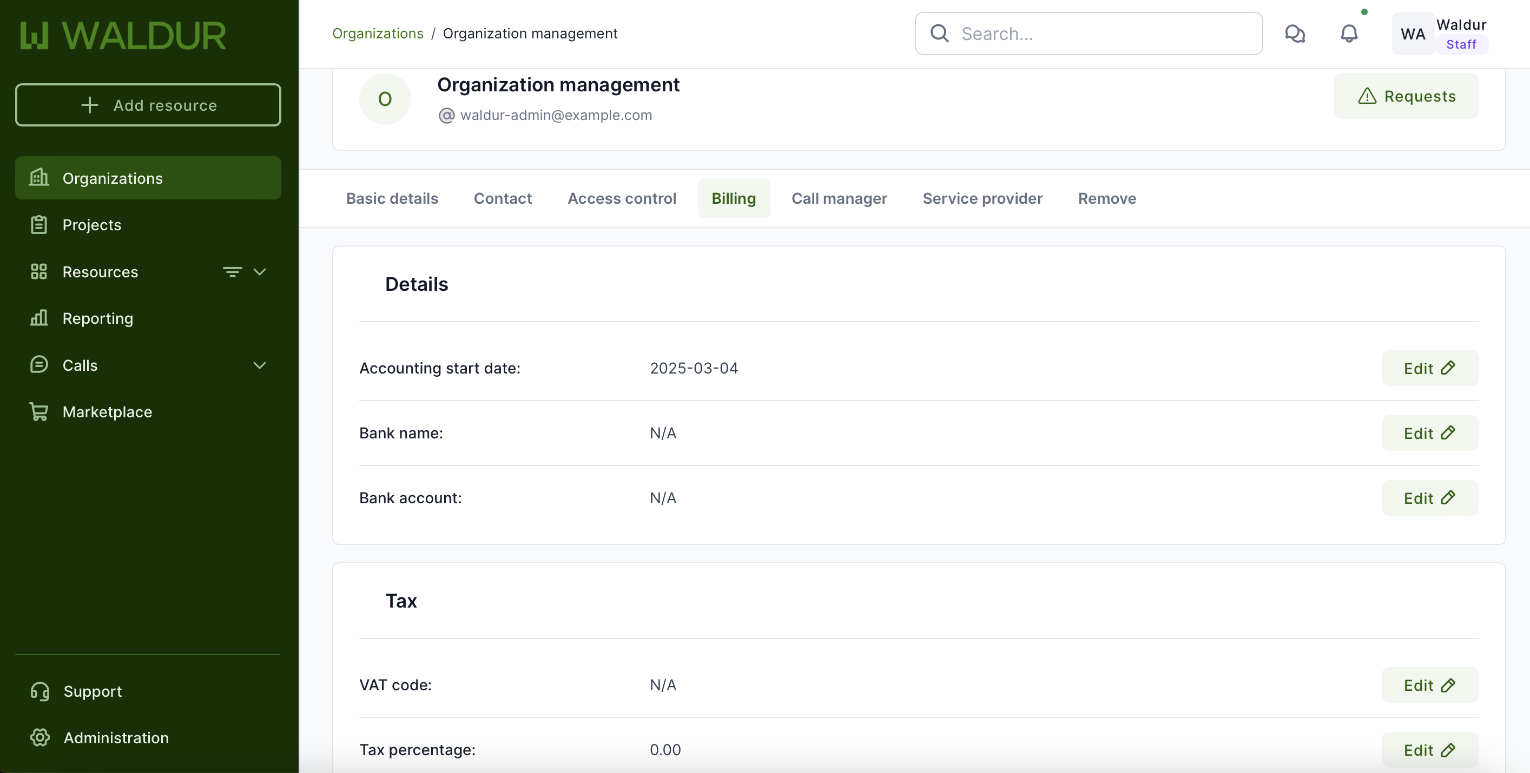The image size is (1530, 773).
Task: Click the Requests button
Action: click(1406, 96)
